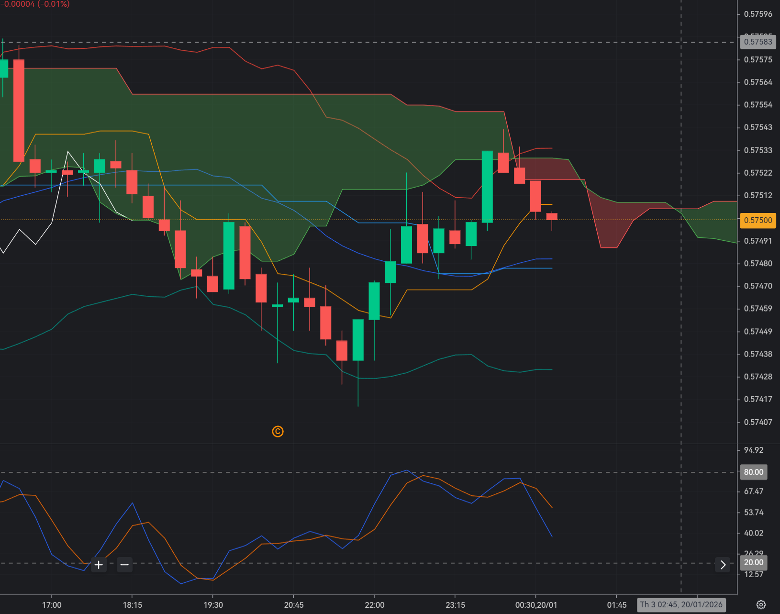Select the 19:30 time axis label
The height and width of the screenshot is (614, 780).
pyautogui.click(x=213, y=604)
